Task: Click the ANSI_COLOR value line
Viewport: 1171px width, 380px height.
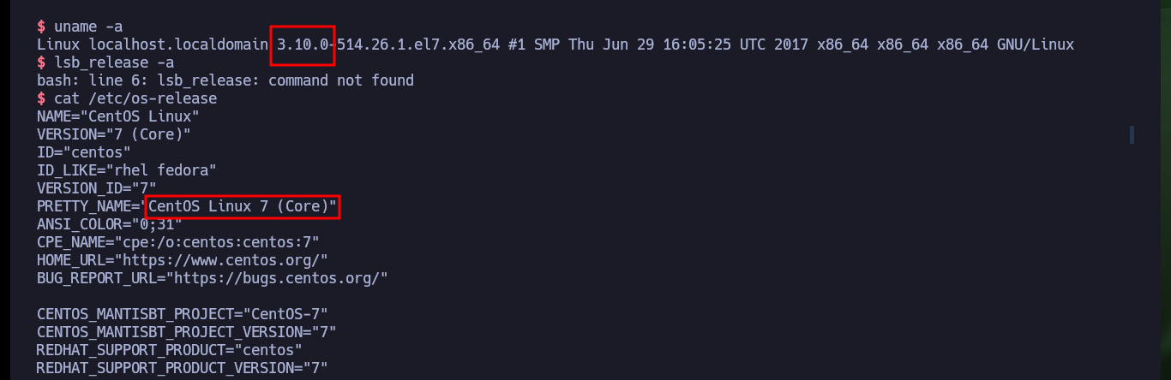Action: (110, 223)
